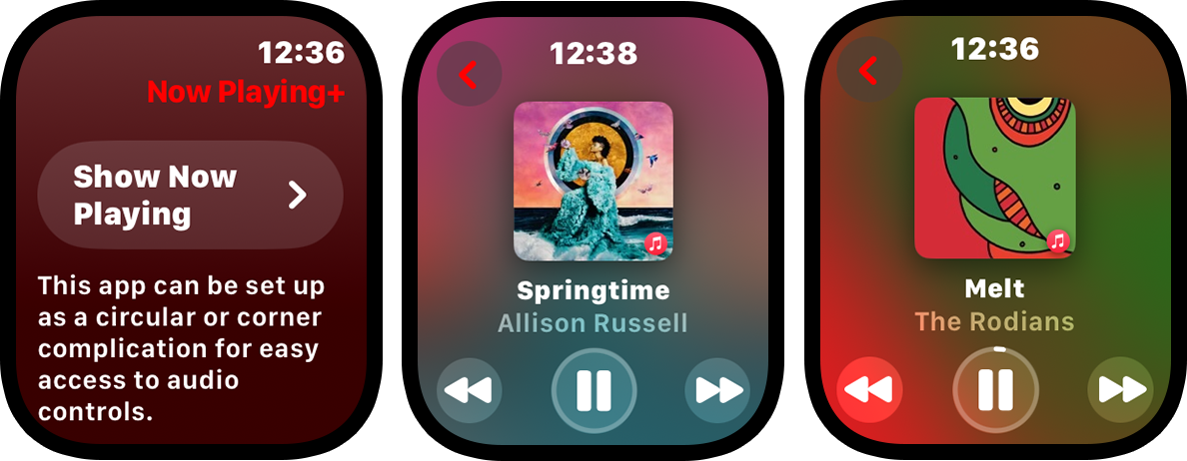
Task: Go back from the Melt screen
Action: [869, 70]
